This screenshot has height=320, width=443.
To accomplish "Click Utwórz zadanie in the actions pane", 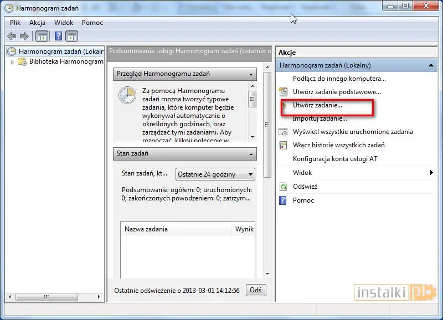I will [317, 105].
